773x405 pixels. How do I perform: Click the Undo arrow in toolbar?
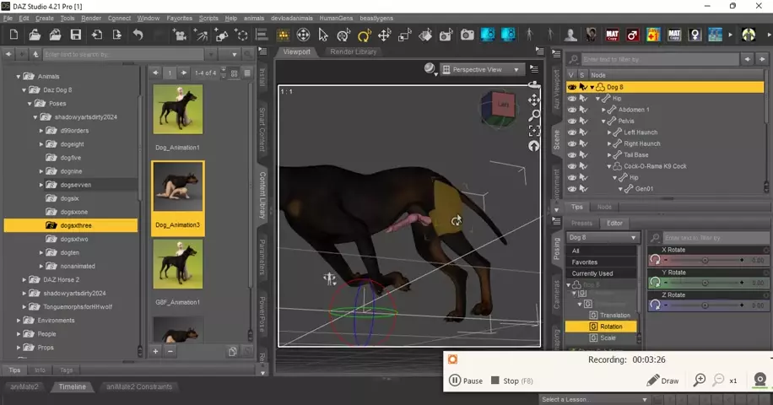138,35
